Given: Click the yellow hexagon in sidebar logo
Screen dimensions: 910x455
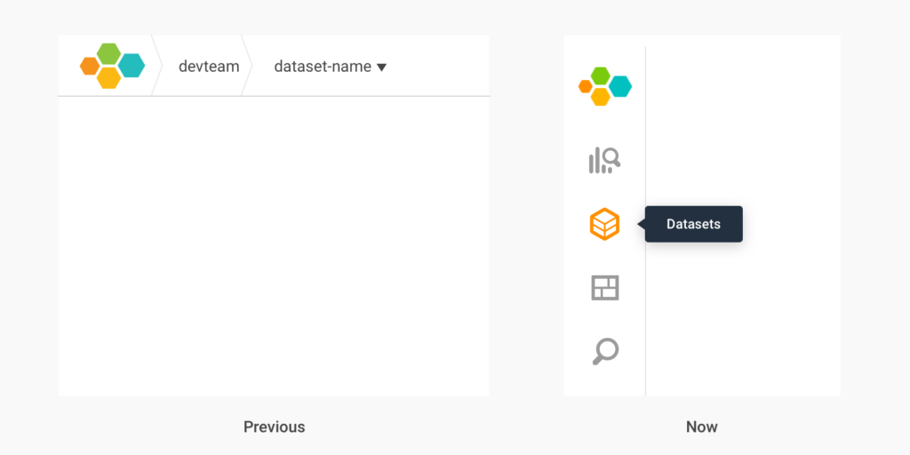Looking at the screenshot, I should click(601, 97).
